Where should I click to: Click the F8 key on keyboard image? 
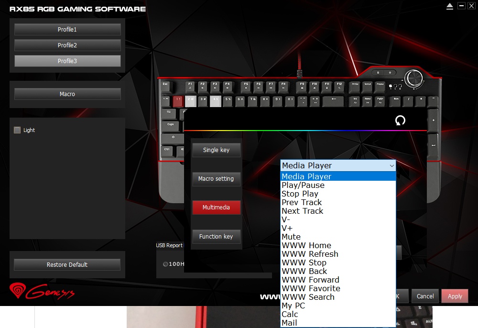coord(283,87)
